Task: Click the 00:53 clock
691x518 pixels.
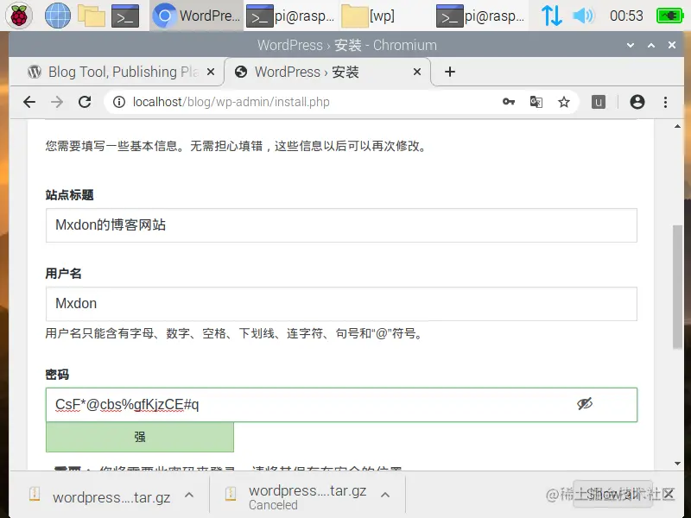Action: click(626, 16)
